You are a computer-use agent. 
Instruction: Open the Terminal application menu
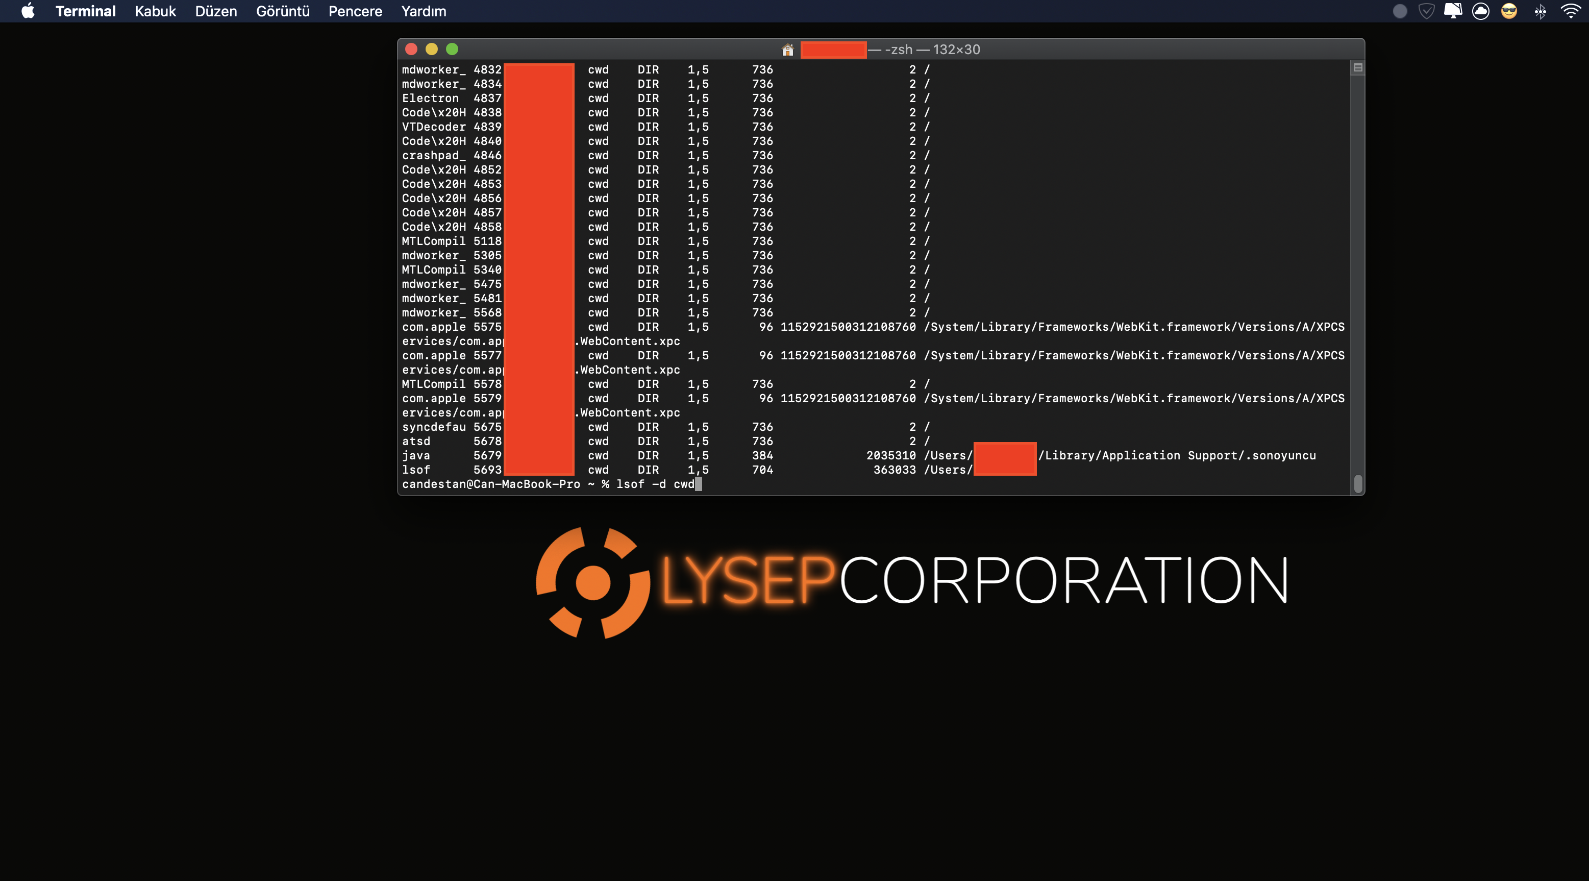tap(86, 11)
